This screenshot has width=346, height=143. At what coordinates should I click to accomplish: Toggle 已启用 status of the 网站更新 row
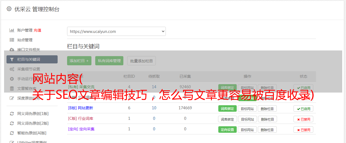(x=304, y=108)
